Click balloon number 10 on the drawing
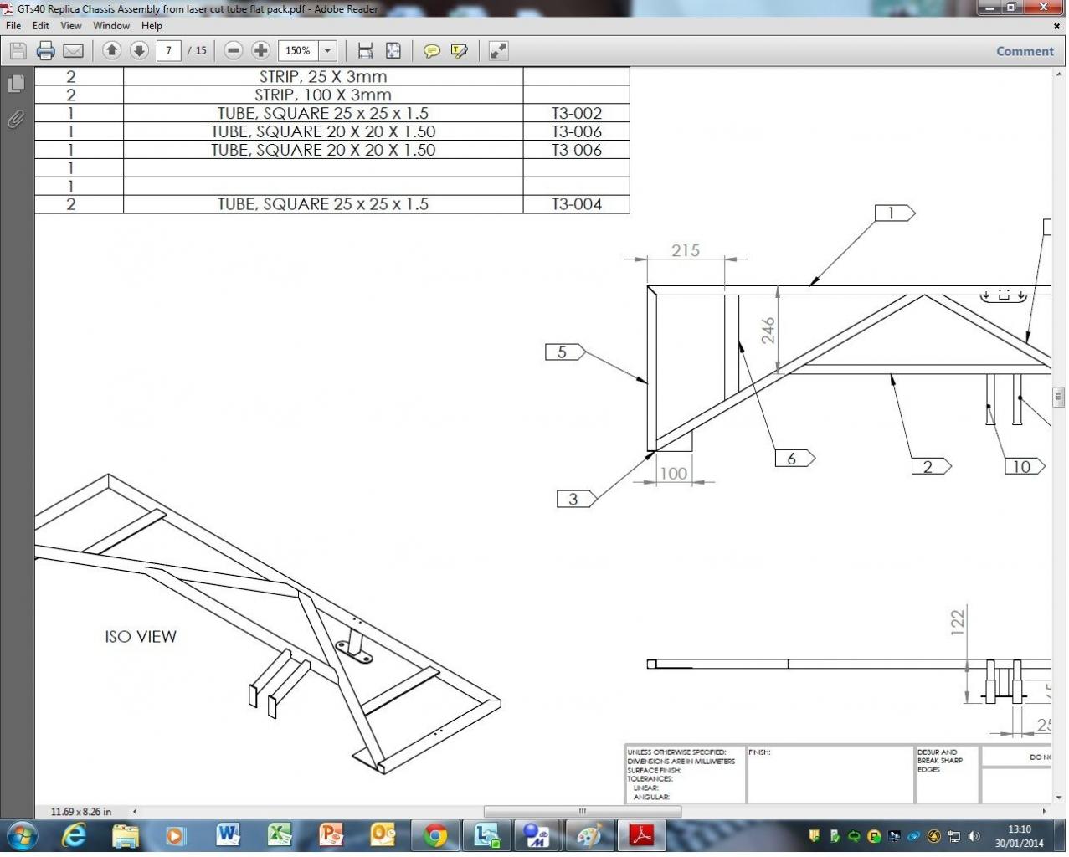This screenshot has height=857, width=1069. [x=1025, y=466]
